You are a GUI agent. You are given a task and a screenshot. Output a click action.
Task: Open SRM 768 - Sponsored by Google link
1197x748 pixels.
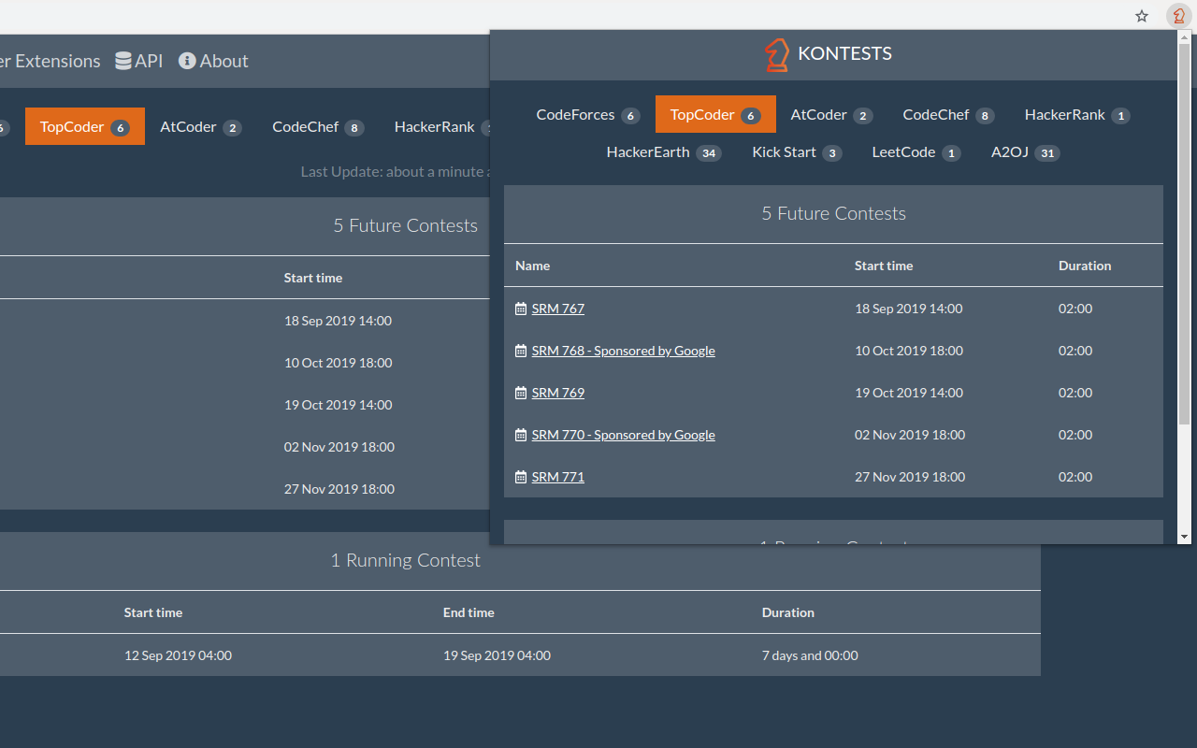(624, 351)
